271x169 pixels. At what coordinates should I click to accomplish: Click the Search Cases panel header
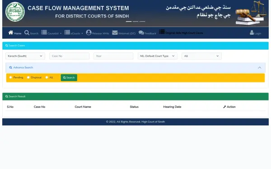click(x=135, y=46)
